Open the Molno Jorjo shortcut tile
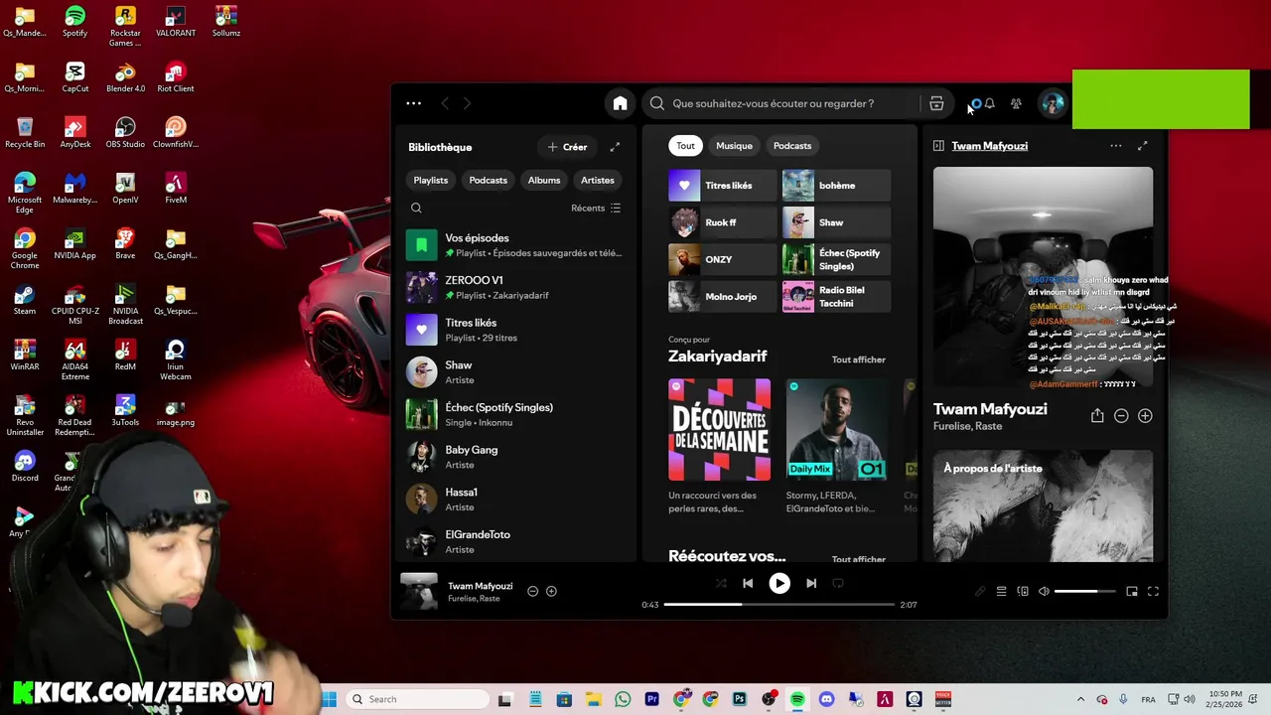The width and height of the screenshot is (1271, 715). (722, 297)
